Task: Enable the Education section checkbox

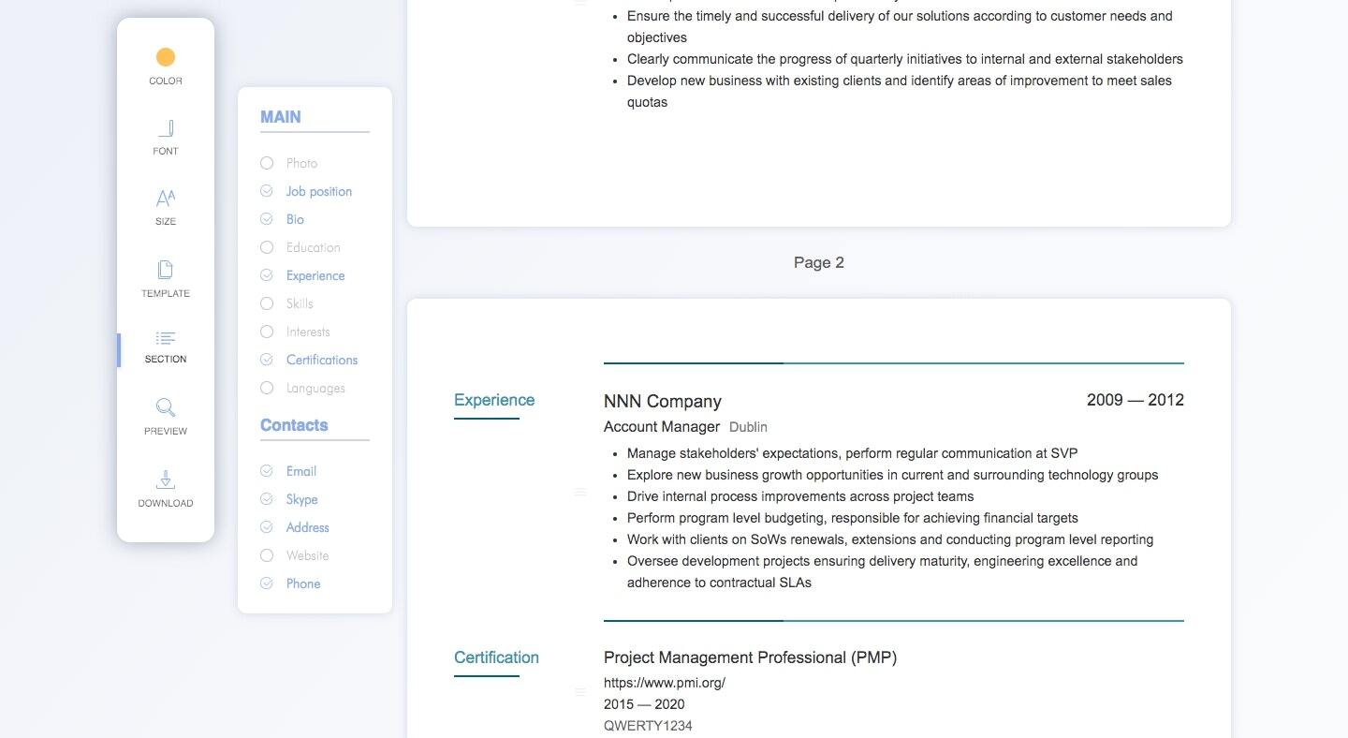Action: 267,247
